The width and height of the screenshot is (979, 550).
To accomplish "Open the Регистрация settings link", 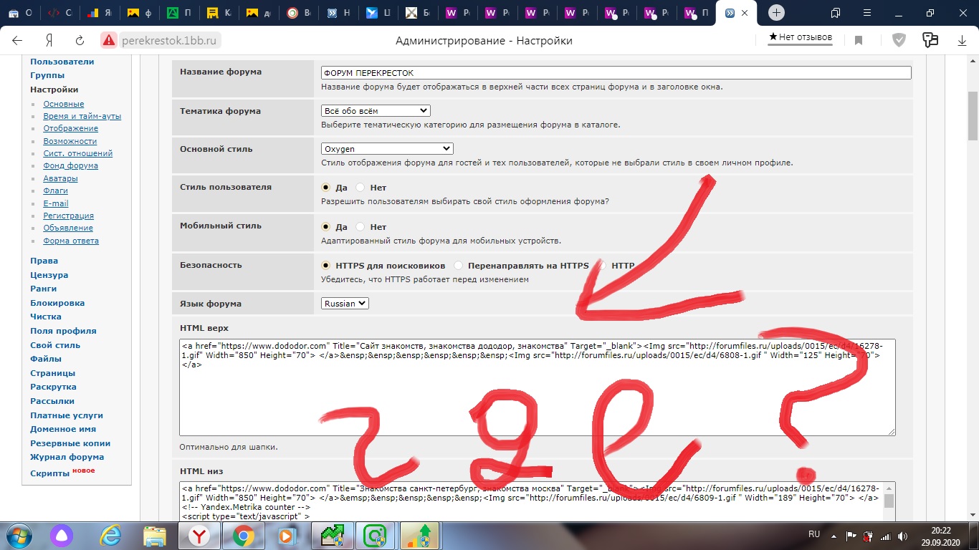I will (68, 216).
